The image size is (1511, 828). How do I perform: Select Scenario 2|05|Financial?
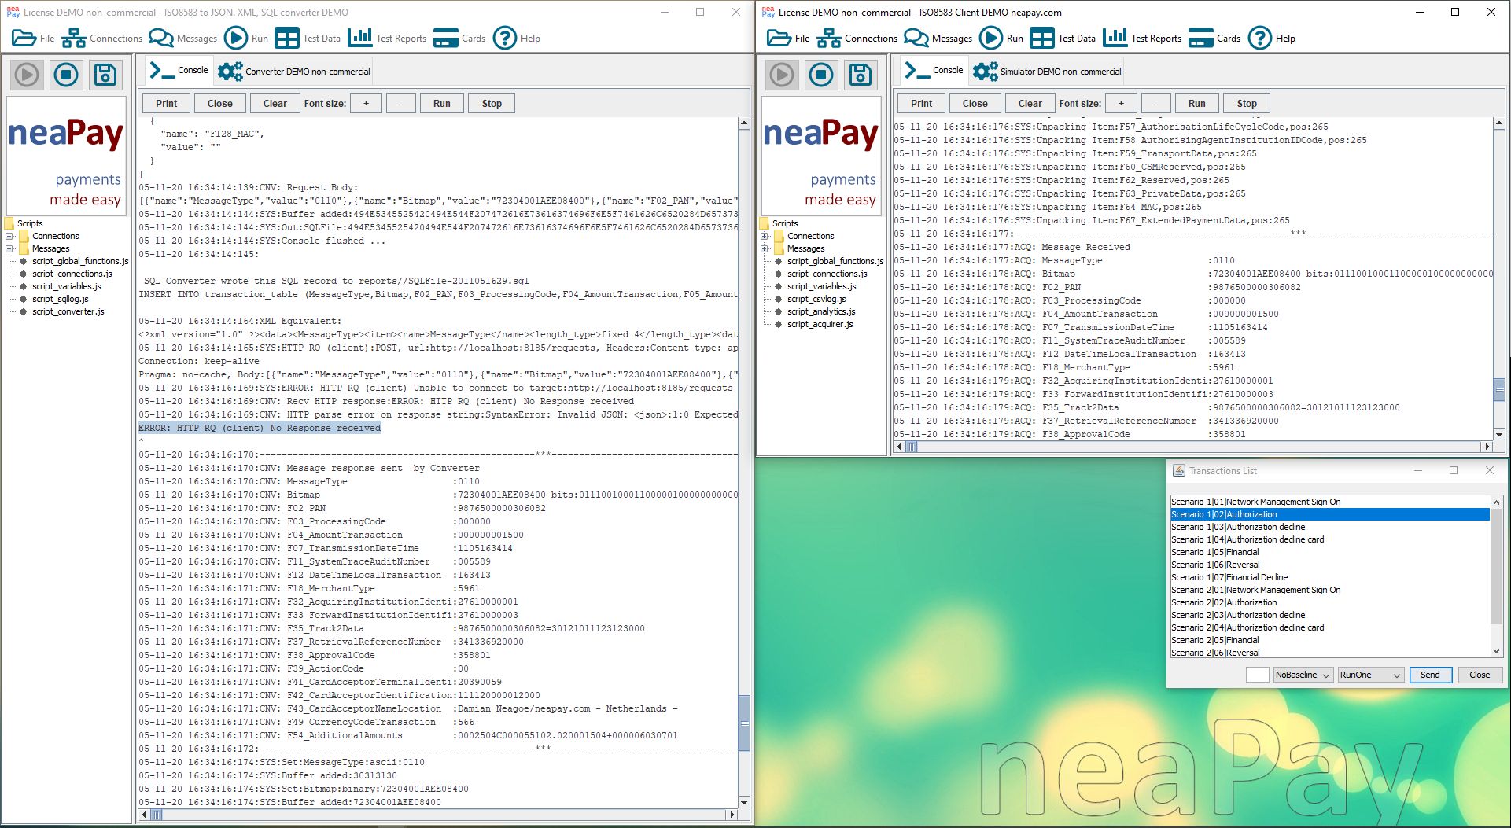coord(1329,640)
